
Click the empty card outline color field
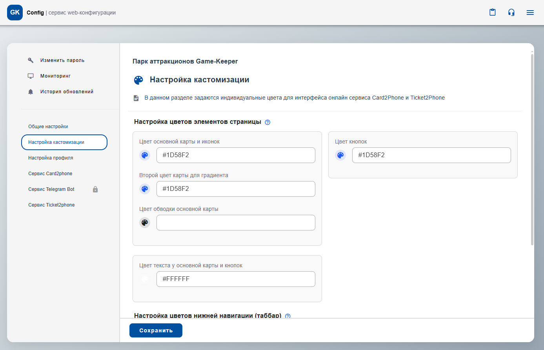236,223
